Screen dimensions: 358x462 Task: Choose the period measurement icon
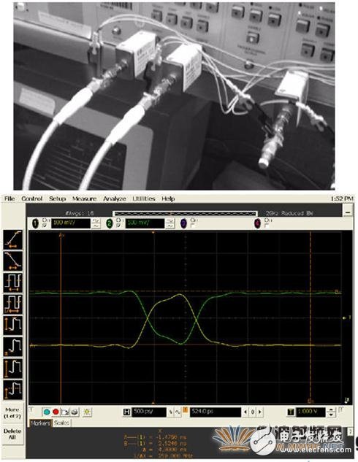tap(12, 282)
